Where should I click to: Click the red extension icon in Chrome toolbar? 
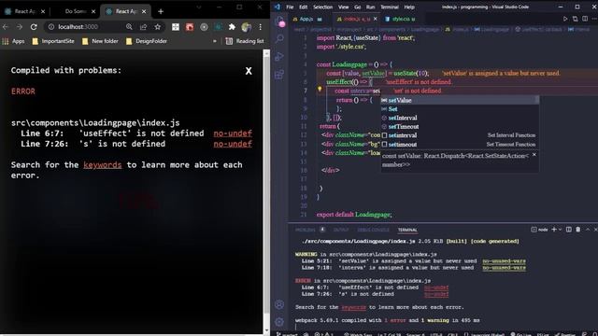click(190, 27)
